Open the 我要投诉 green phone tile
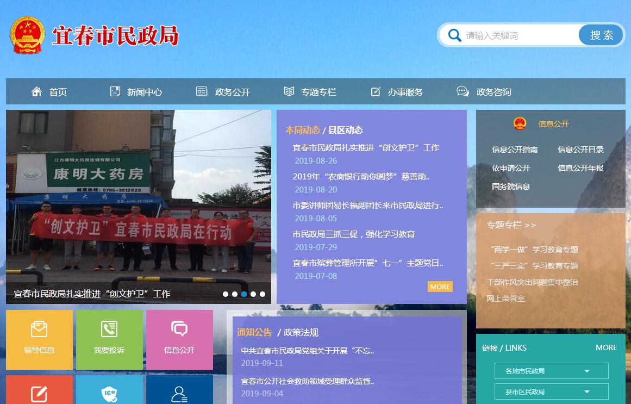 click(109, 339)
